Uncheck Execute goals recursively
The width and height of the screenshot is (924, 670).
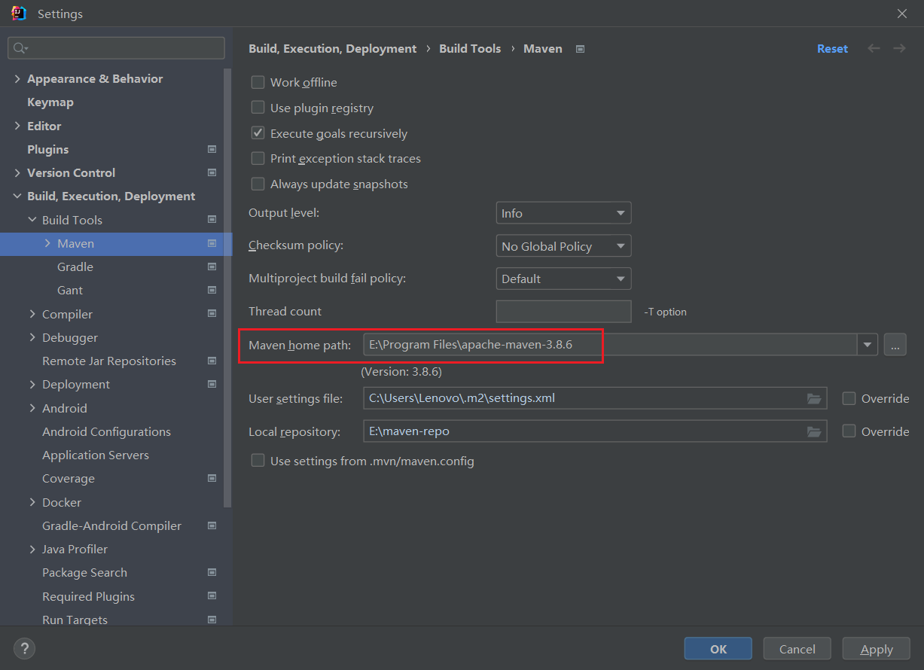[x=258, y=133]
